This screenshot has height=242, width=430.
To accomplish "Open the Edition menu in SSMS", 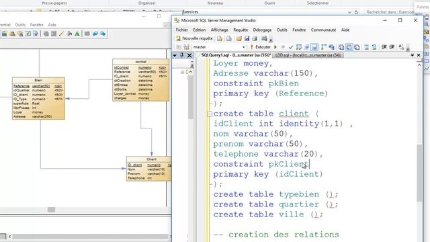I will pos(199,30).
